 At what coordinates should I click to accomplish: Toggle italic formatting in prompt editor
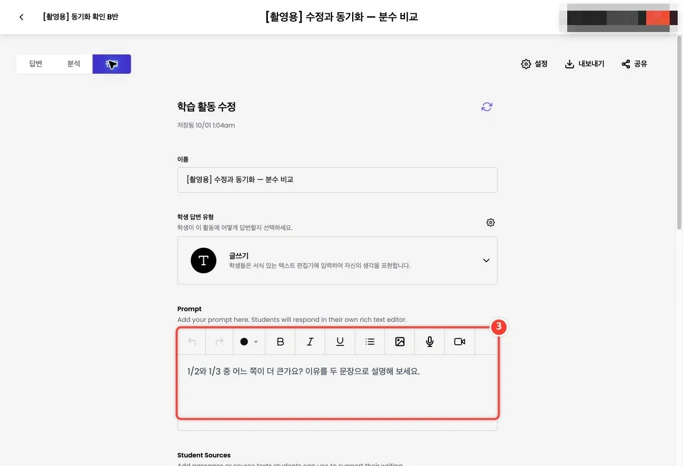(x=310, y=342)
